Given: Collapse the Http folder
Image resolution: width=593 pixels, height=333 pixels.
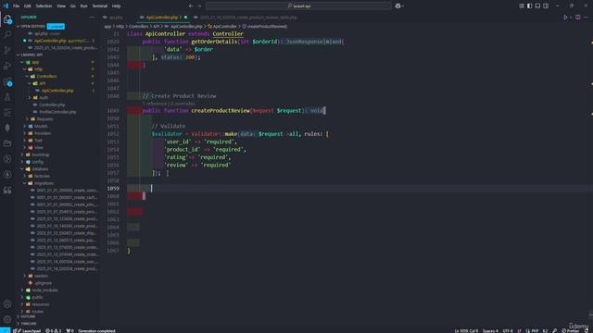Looking at the screenshot, I should pyautogui.click(x=25, y=69).
